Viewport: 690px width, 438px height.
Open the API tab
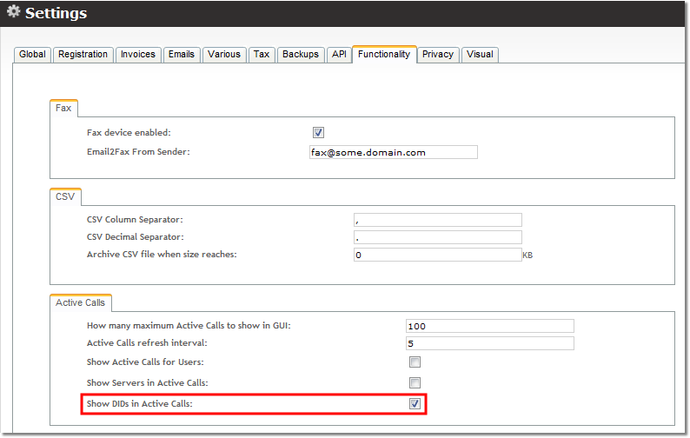pyautogui.click(x=339, y=55)
